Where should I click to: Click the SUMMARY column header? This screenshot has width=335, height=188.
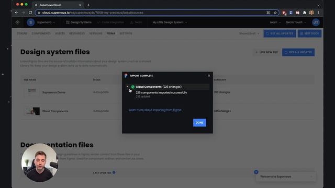tap(220, 80)
